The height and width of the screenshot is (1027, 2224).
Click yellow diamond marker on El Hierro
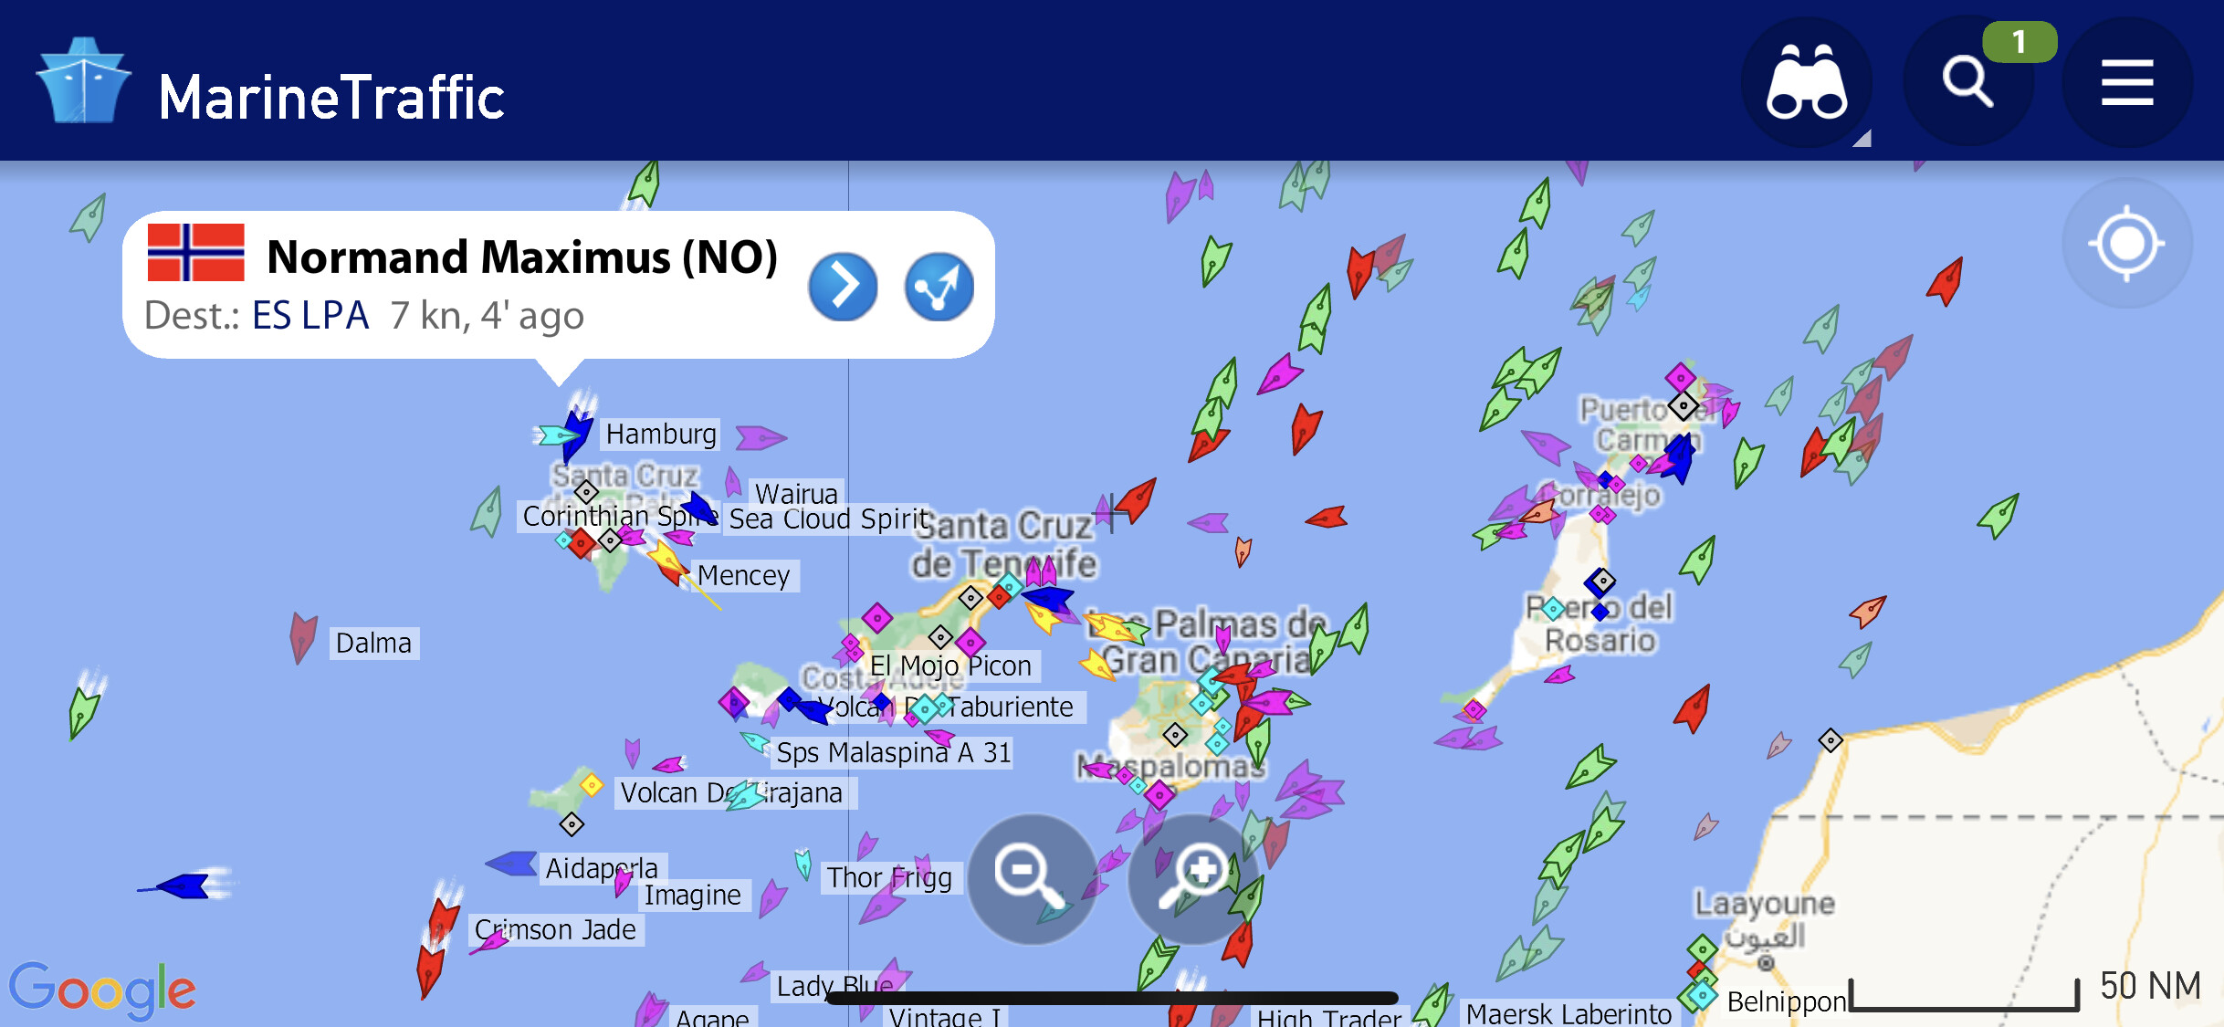[592, 785]
